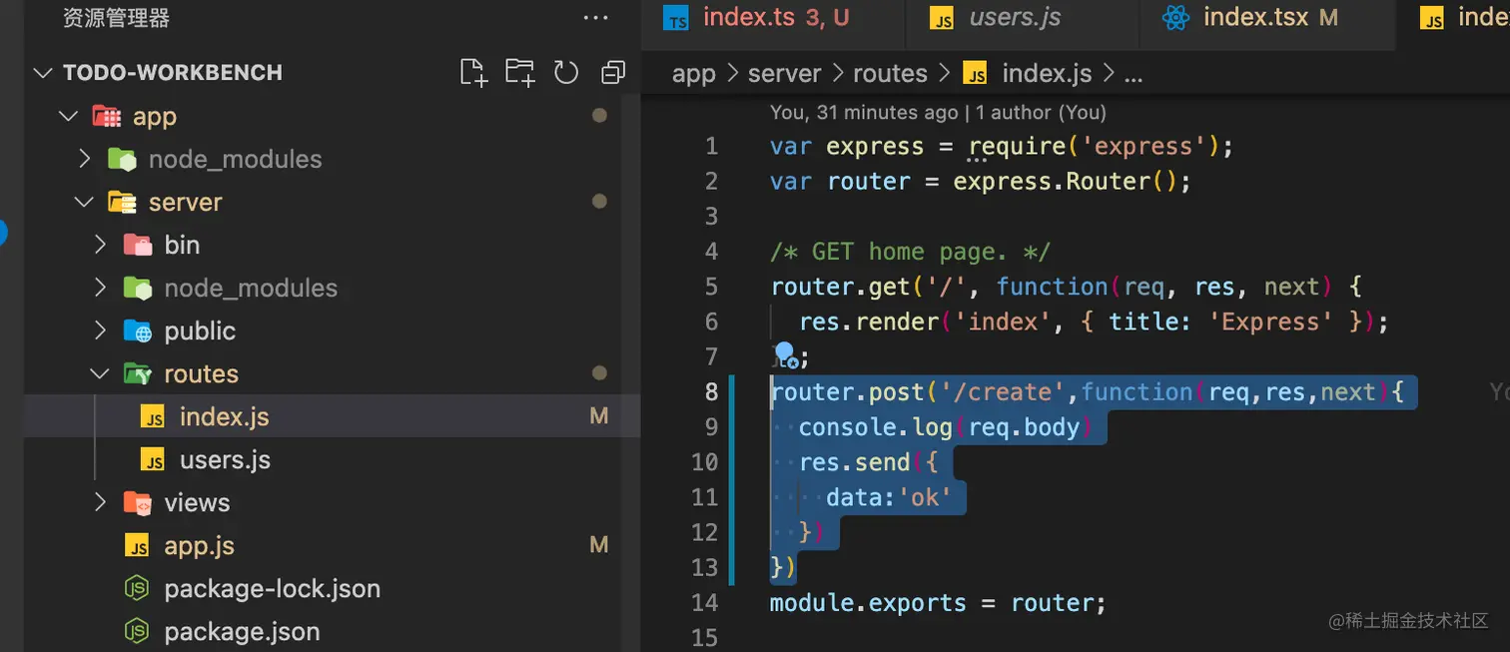Click 'server' in the breadcrumb path

[784, 74]
